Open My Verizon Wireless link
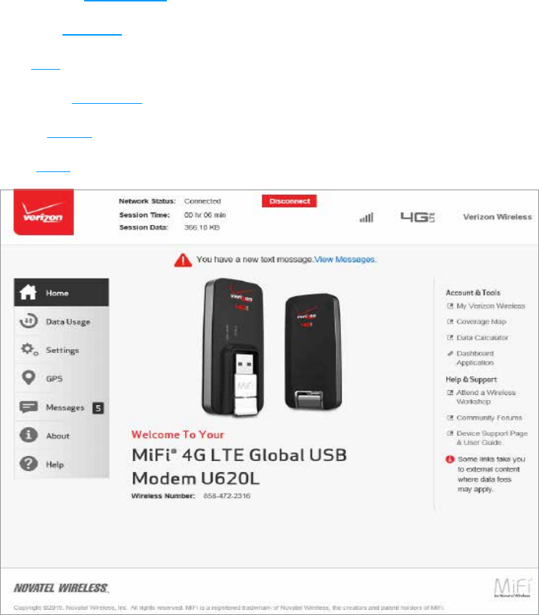 490,306
